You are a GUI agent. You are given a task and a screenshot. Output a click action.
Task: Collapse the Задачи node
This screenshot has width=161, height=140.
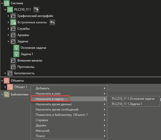pyautogui.click(x=8, y=42)
